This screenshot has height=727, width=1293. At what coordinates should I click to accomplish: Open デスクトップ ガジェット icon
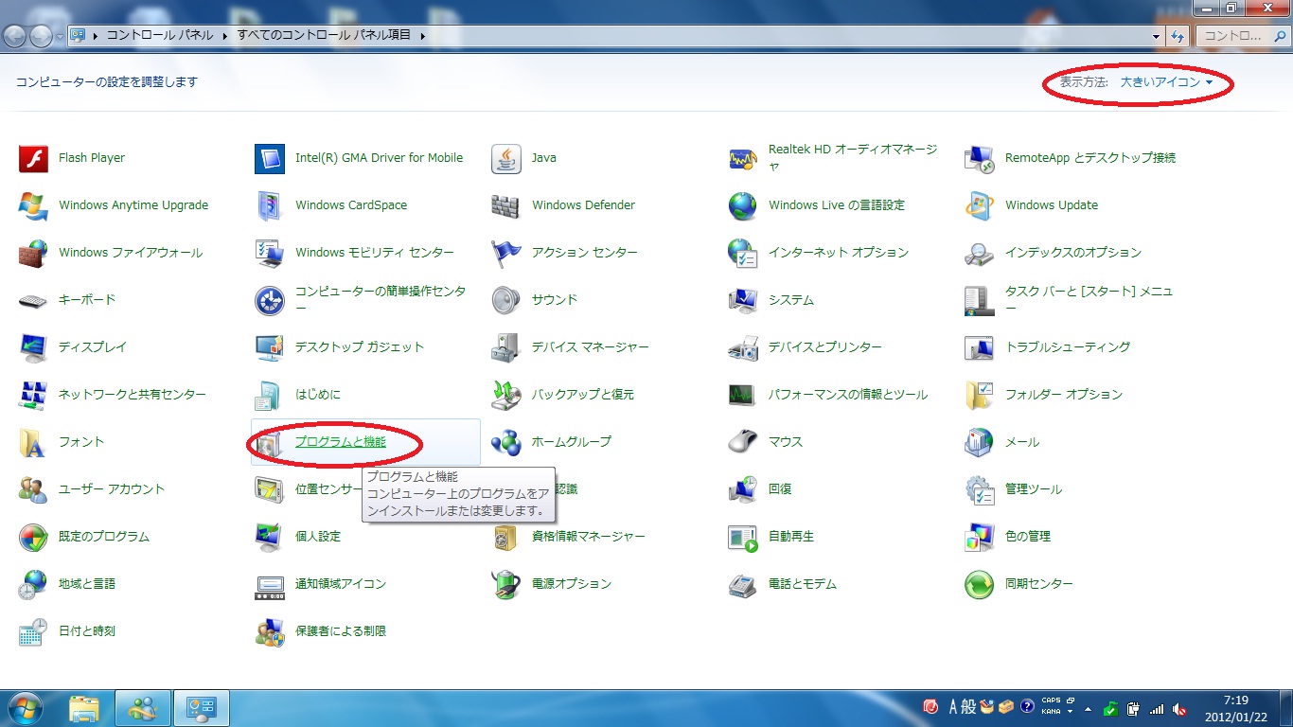pos(270,347)
